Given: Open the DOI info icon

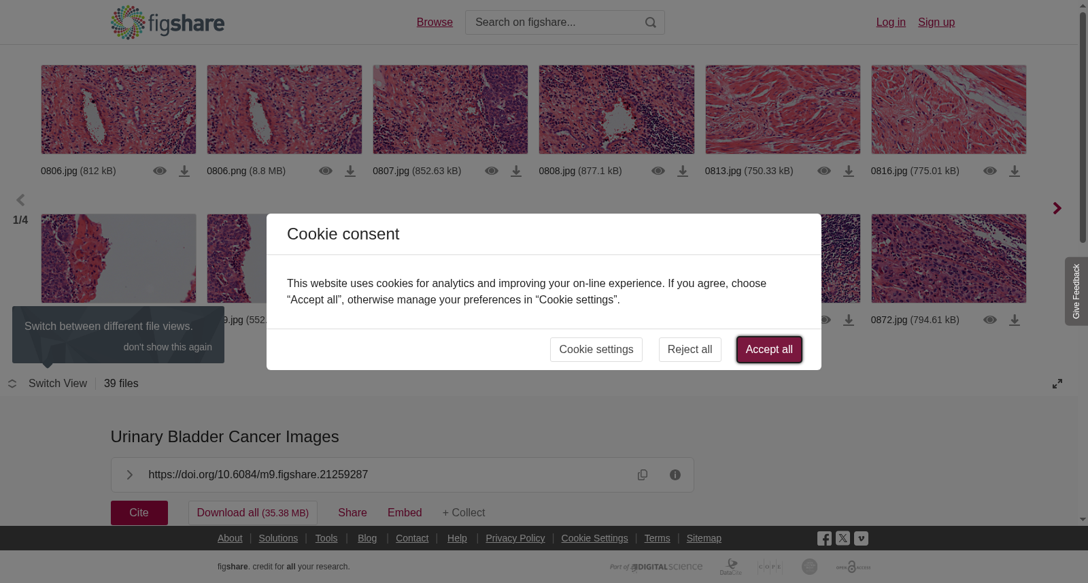Looking at the screenshot, I should (x=675, y=475).
